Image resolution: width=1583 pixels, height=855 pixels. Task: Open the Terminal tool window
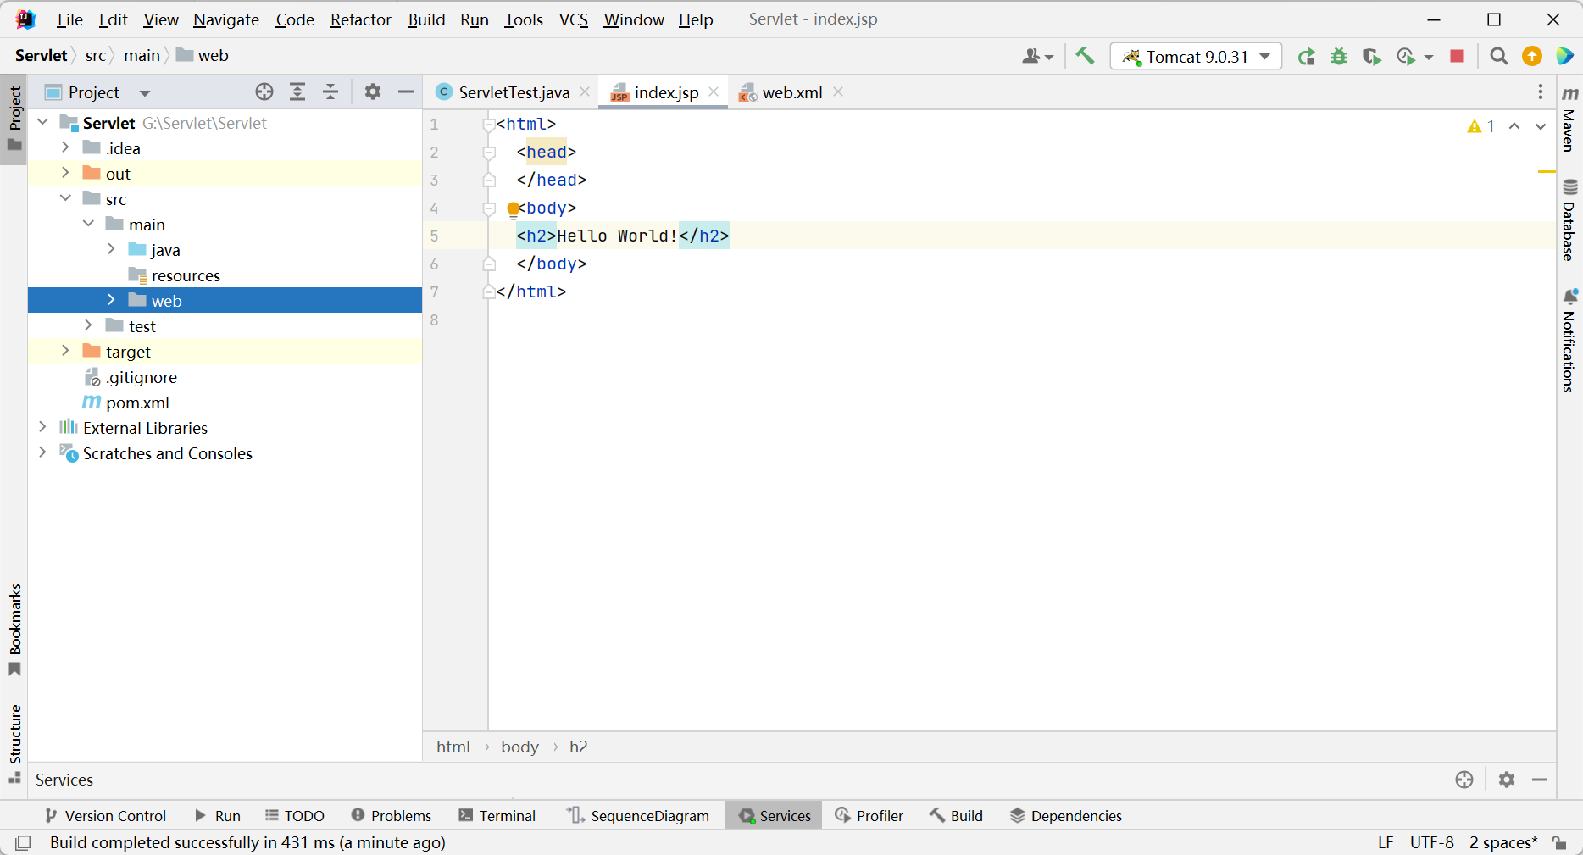tap(497, 816)
